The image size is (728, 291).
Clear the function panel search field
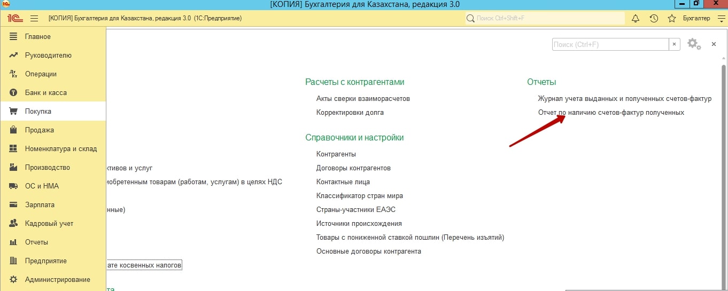675,44
